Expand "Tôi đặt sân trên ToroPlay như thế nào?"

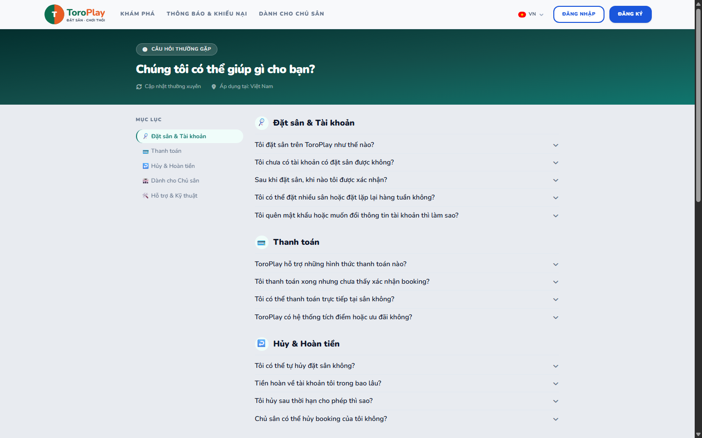(407, 145)
